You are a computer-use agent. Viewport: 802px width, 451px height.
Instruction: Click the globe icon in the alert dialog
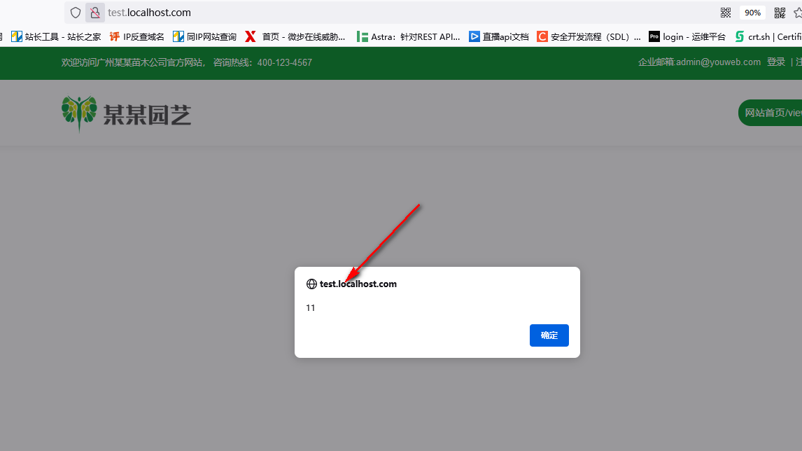click(x=311, y=284)
